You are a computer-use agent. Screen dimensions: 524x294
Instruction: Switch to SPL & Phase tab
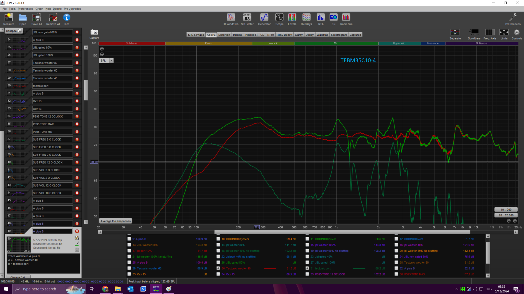point(196,35)
